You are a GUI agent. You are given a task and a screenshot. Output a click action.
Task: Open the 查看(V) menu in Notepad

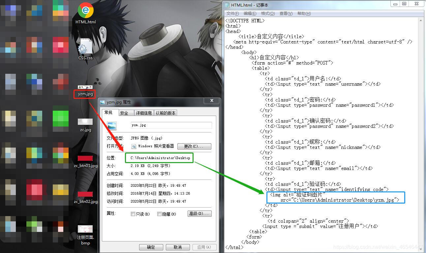click(x=286, y=14)
